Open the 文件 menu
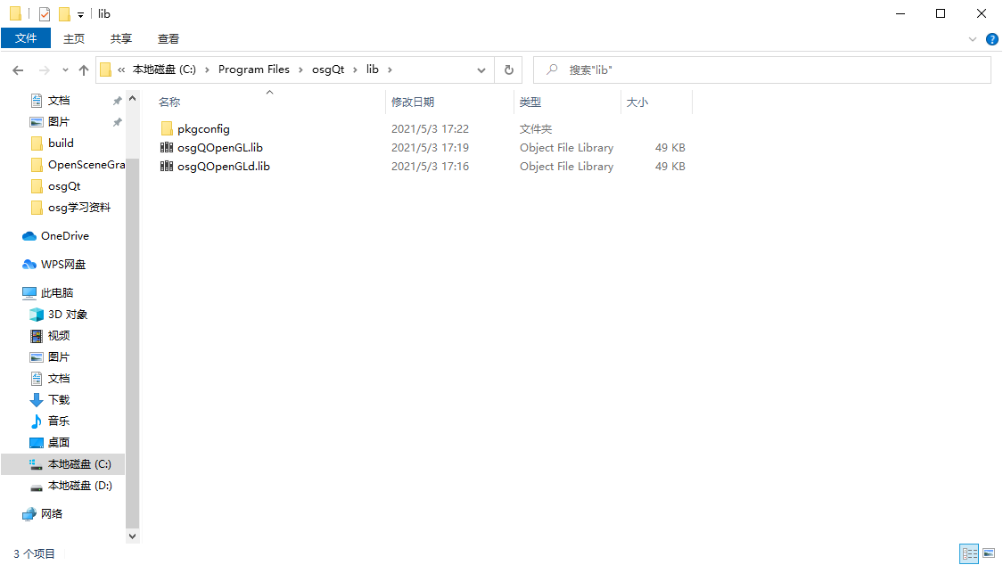This screenshot has height=565, width=1003. (26, 38)
